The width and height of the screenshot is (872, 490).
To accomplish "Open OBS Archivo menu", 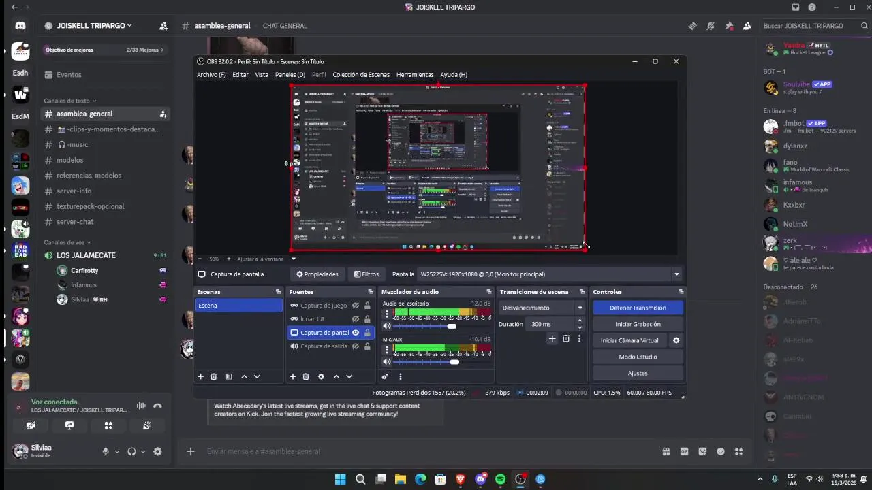I will pos(211,75).
